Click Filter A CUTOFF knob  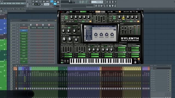pyautogui.click(x=63, y=31)
